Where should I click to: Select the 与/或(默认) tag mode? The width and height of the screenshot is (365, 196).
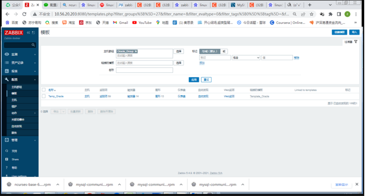point(210,51)
